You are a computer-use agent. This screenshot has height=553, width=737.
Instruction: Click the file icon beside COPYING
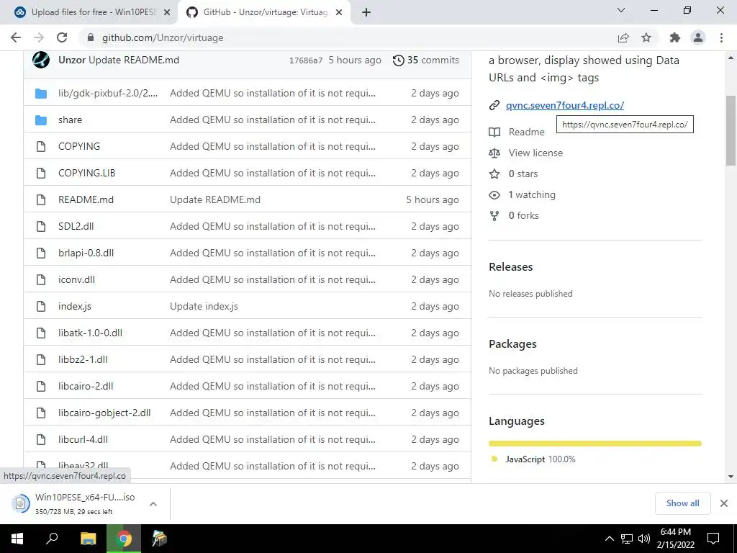point(41,146)
